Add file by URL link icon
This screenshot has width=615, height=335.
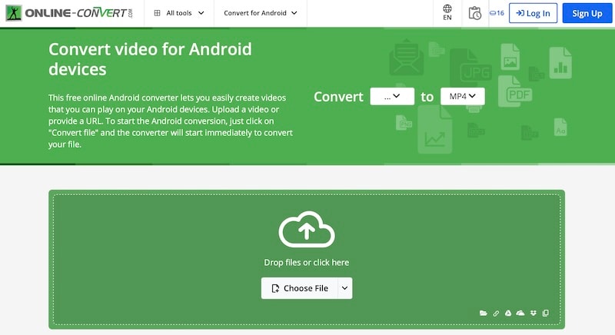pyautogui.click(x=496, y=313)
